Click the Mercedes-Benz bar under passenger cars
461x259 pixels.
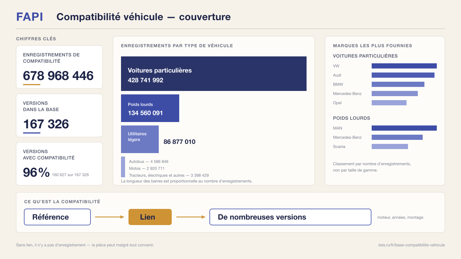tap(395, 94)
